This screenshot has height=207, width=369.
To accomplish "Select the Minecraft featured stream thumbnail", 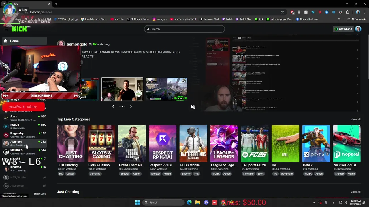I will click(x=167, y=89).
